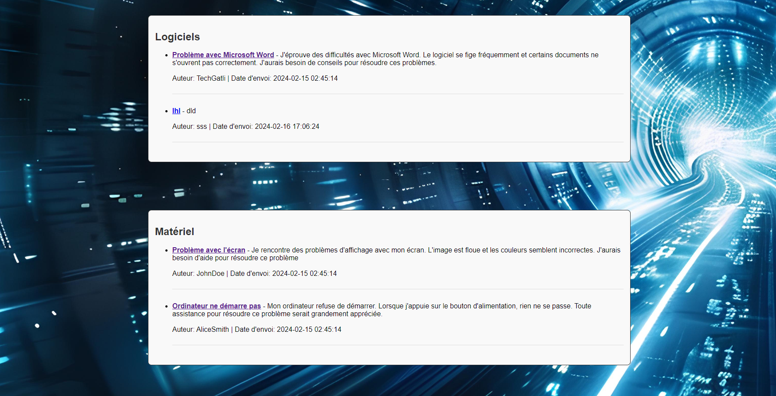Click the author name sss
Screen dimensions: 776x396
[x=201, y=127]
